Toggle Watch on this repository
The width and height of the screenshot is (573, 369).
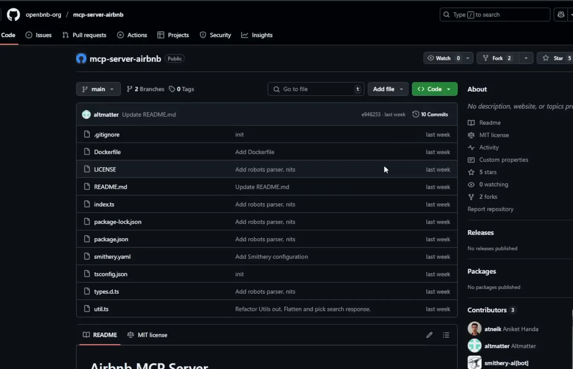(443, 58)
